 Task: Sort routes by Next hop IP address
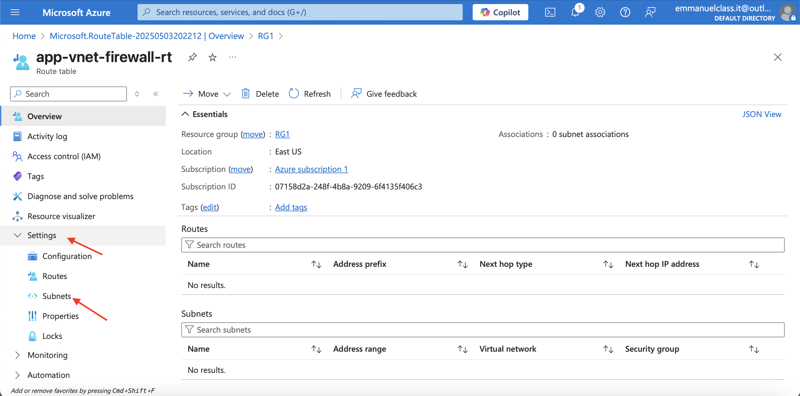[x=754, y=264]
